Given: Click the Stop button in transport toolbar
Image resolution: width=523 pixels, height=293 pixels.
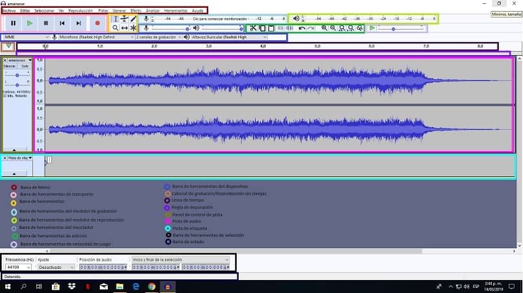Looking at the screenshot, I should [x=45, y=23].
